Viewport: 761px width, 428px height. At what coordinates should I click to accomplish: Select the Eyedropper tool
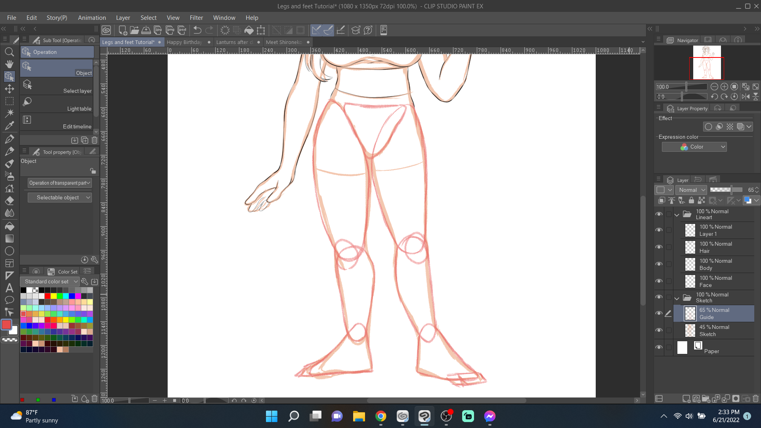click(x=9, y=126)
